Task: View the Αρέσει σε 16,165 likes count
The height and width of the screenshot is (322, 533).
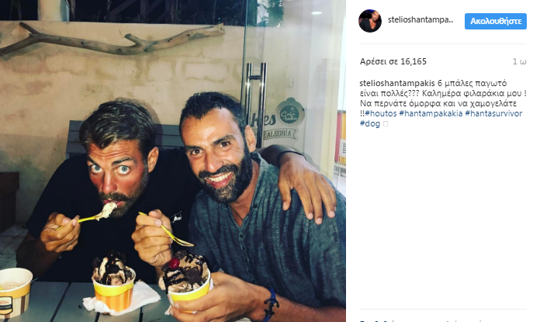Action: coord(393,61)
